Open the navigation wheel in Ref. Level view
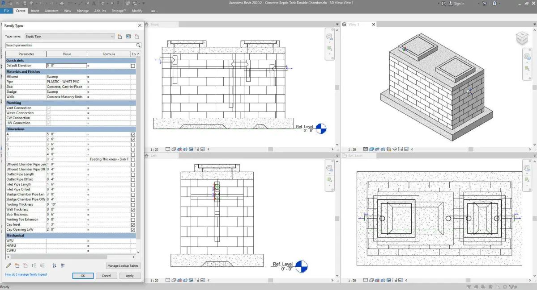This screenshot has width=537, height=290. click(527, 167)
